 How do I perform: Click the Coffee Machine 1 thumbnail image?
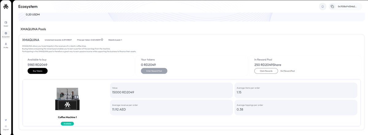pos(68,99)
